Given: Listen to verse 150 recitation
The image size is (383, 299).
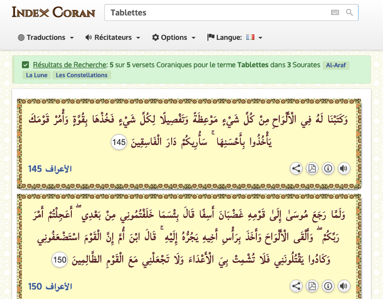Looking at the screenshot, I should pyautogui.click(x=344, y=286).
